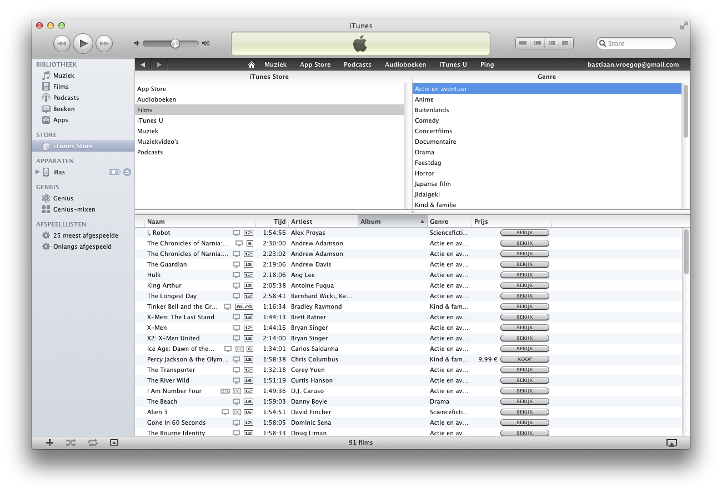Open the App Store tab
Screen dimensions: 722x493
315,64
